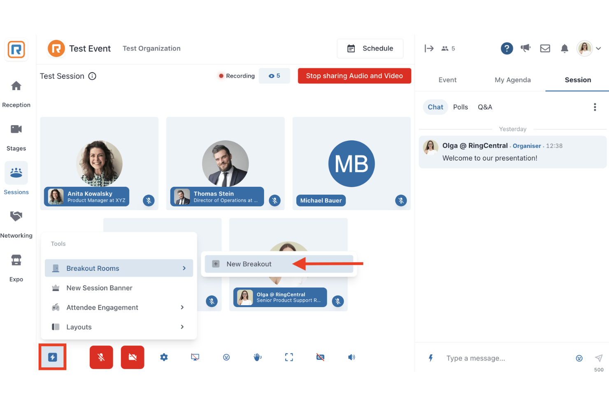The height and width of the screenshot is (406, 609).
Task: Click Breakout Rooms chevron arrow
Action: (184, 268)
